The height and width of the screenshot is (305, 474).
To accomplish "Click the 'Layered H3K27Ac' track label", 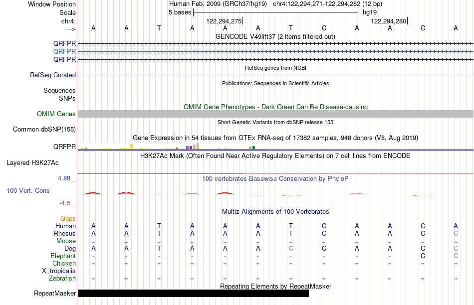I will [32, 163].
